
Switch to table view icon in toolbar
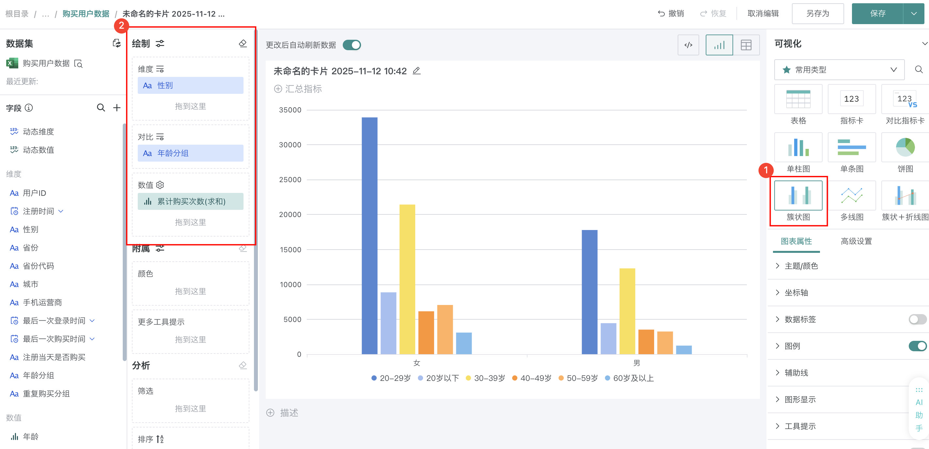[x=746, y=45]
